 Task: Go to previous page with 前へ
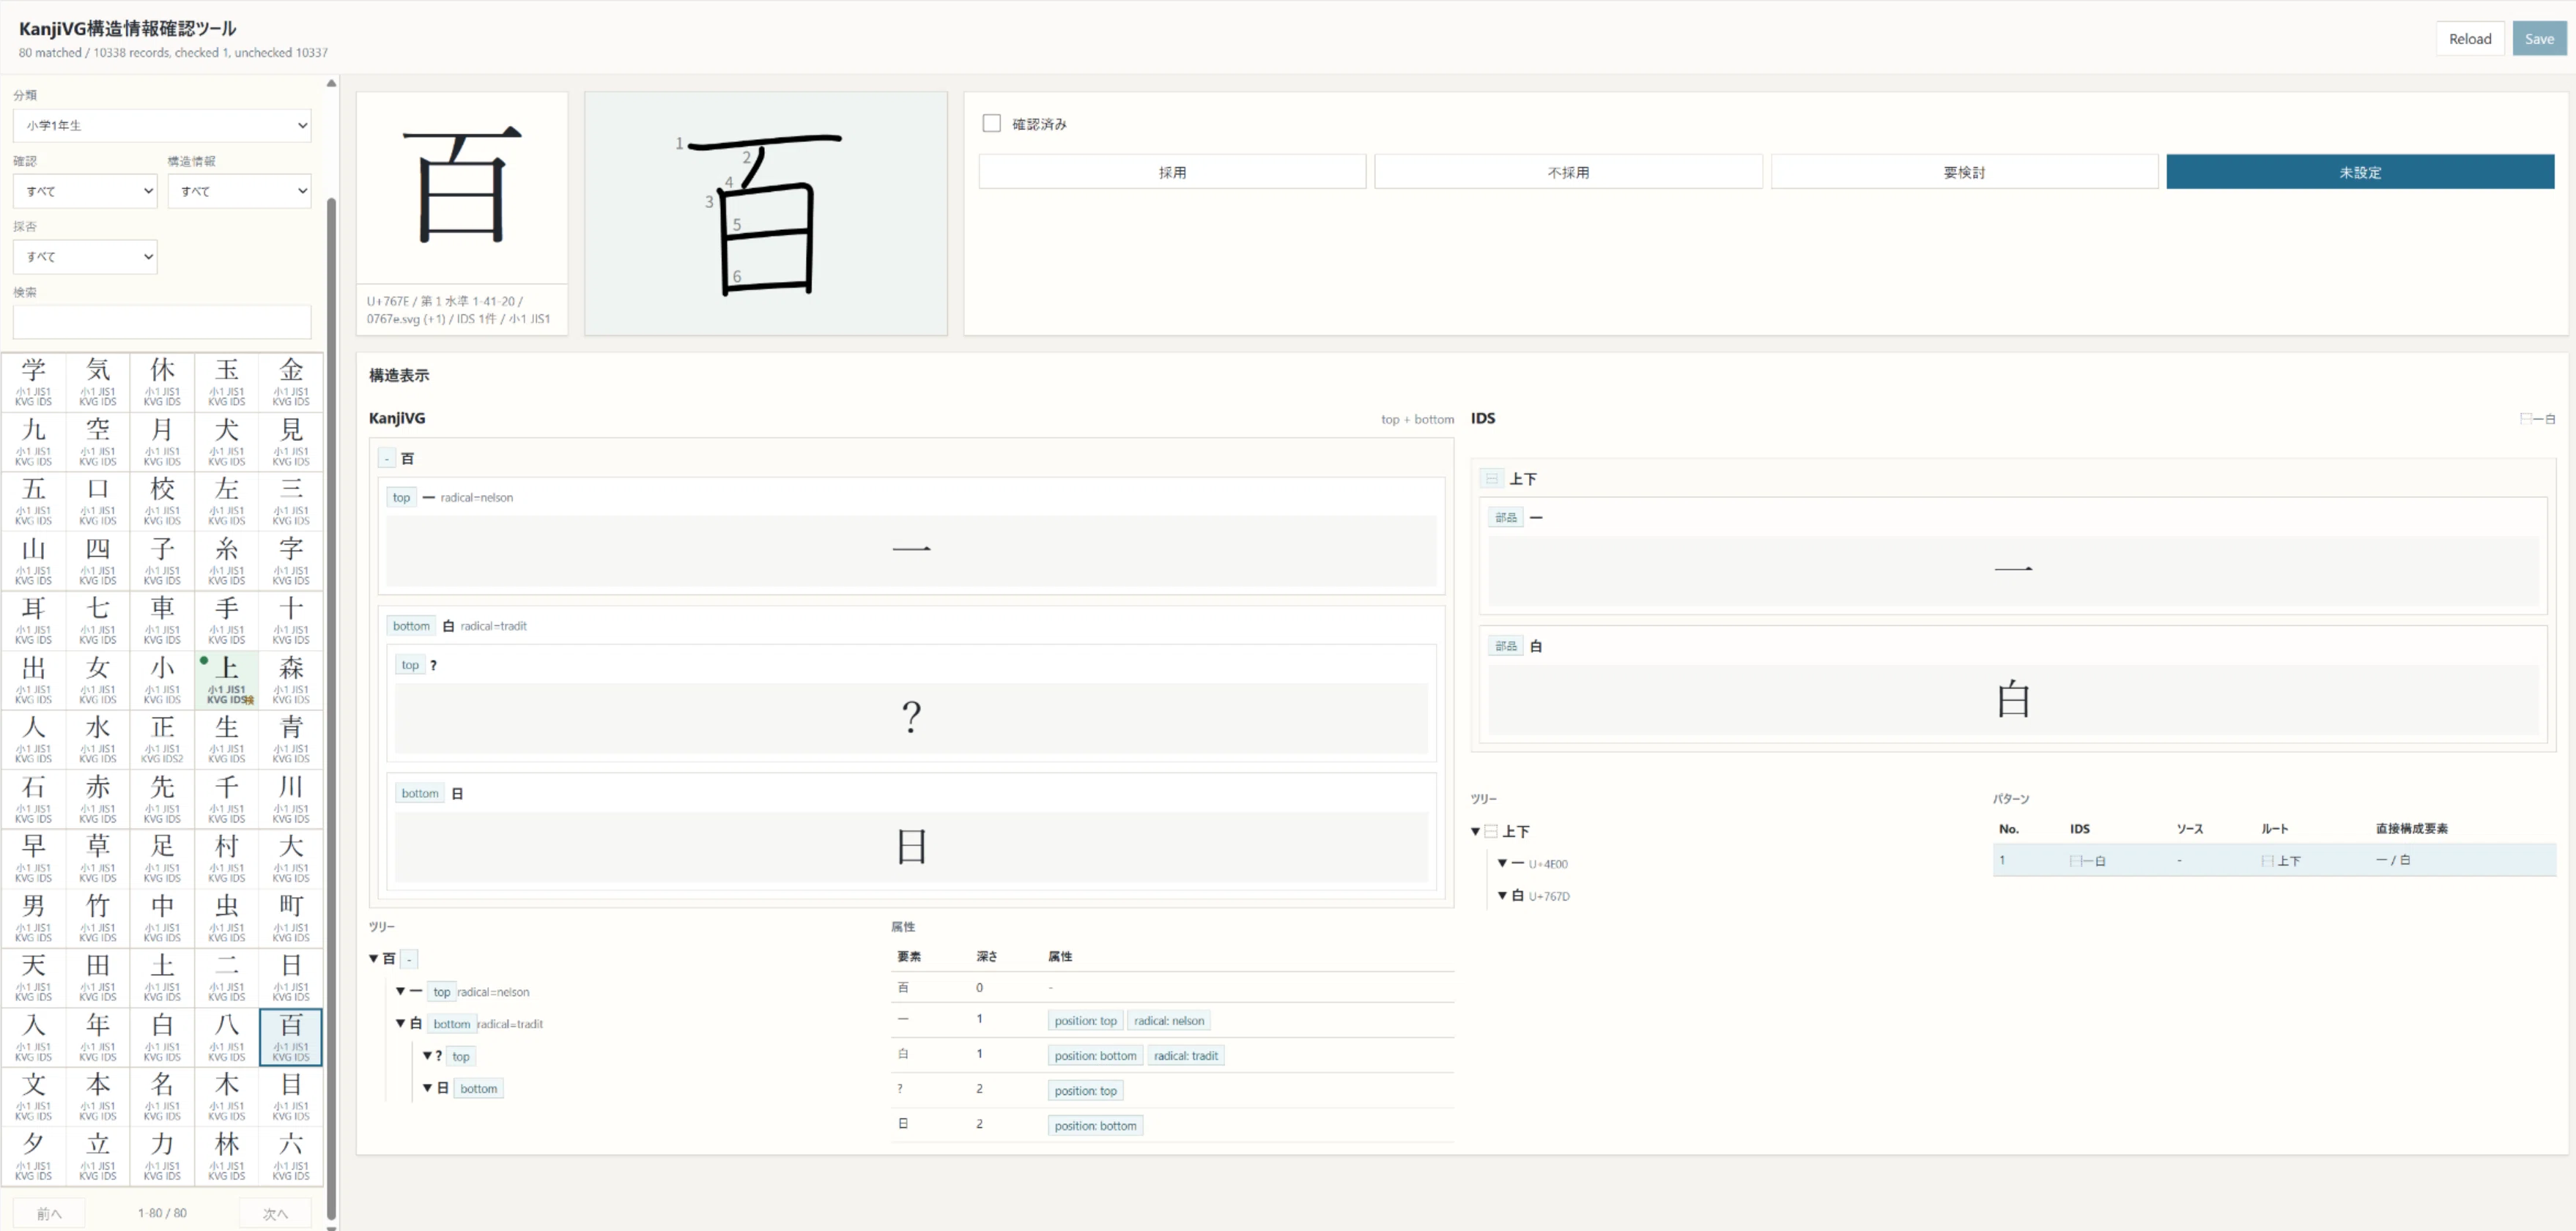pyautogui.click(x=49, y=1213)
